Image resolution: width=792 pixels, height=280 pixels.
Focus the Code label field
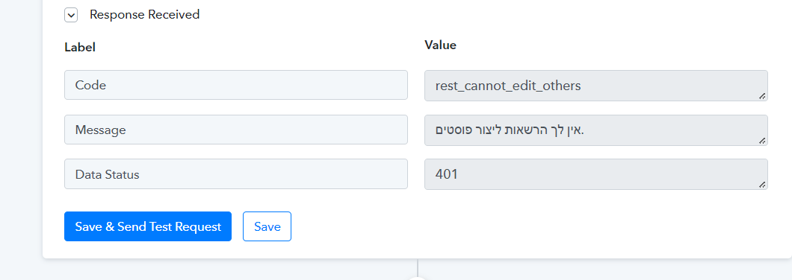pos(236,85)
